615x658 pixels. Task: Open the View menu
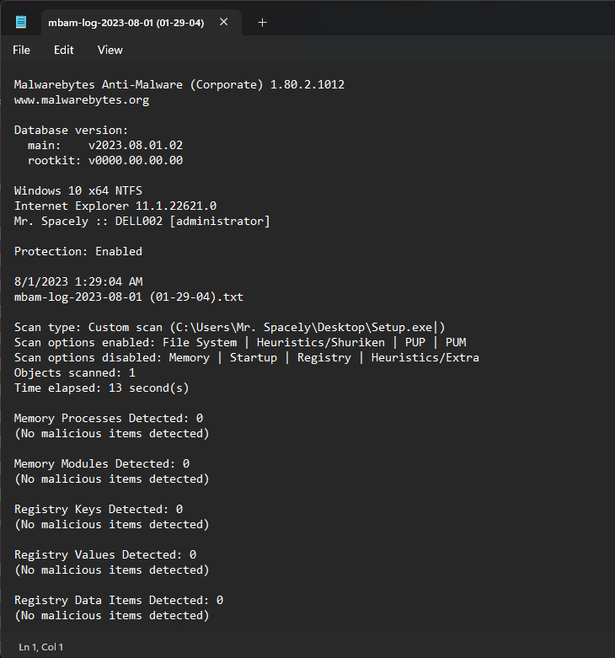pyautogui.click(x=110, y=50)
